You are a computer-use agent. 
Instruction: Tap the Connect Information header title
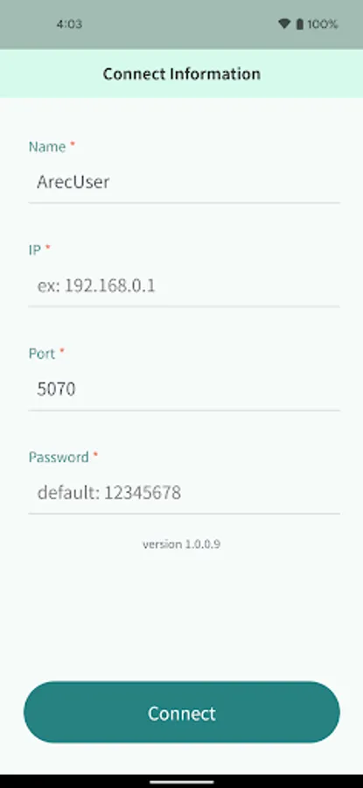(182, 74)
